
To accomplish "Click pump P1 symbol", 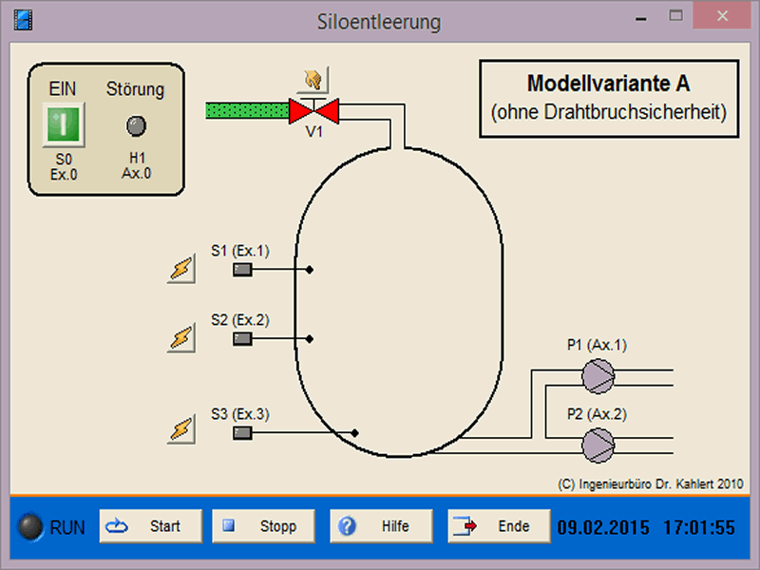I will [598, 375].
